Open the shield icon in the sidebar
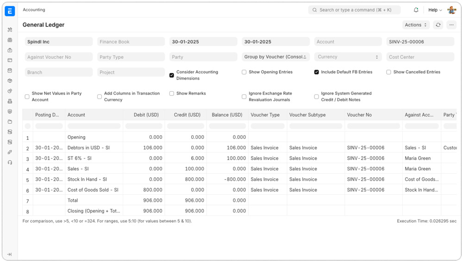 (x=10, y=112)
